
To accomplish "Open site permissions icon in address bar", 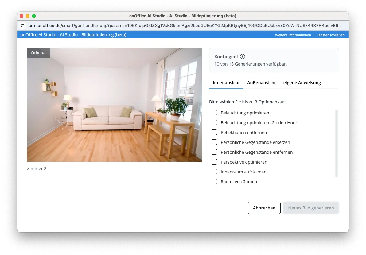I will (22, 26).
